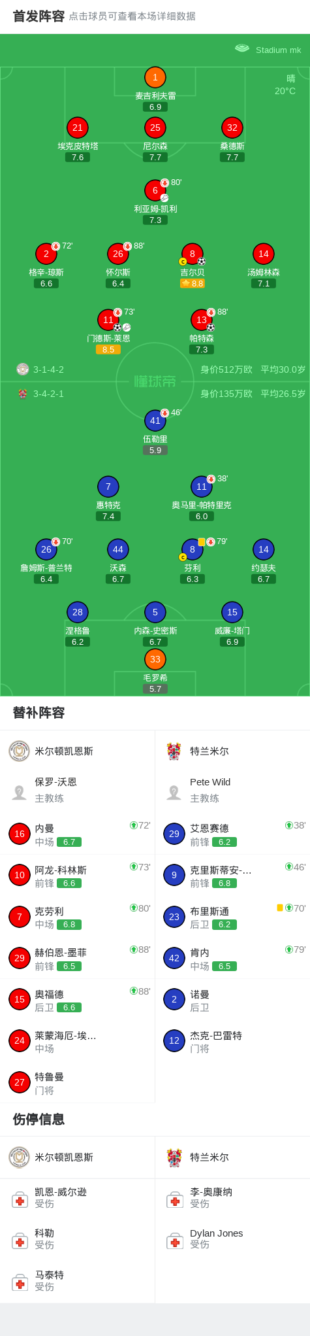Open coach Pete Wild profile
Image resolution: width=310 pixels, height=1336 pixels.
point(232,790)
